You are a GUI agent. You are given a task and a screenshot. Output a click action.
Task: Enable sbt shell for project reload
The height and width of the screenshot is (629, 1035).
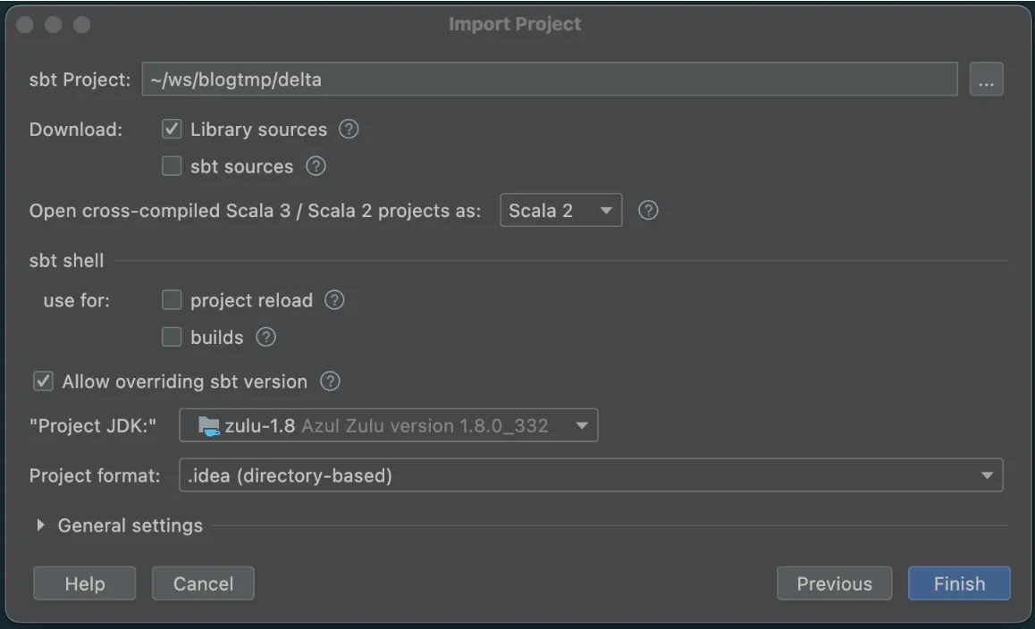172,300
